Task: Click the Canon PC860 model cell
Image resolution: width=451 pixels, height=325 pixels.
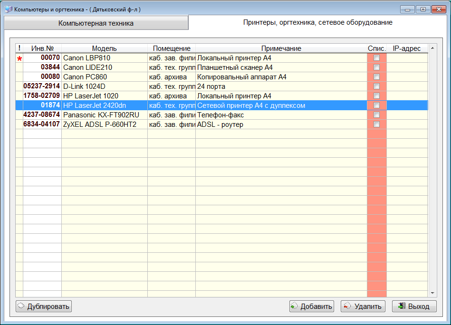Action: pyautogui.click(x=105, y=77)
